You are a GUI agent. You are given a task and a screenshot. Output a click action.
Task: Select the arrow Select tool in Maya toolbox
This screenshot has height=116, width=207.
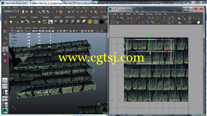click(x=5, y=31)
